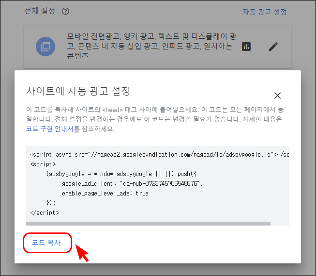
Task: Open the 코드 구현 안내서 link
Action: click(50, 129)
